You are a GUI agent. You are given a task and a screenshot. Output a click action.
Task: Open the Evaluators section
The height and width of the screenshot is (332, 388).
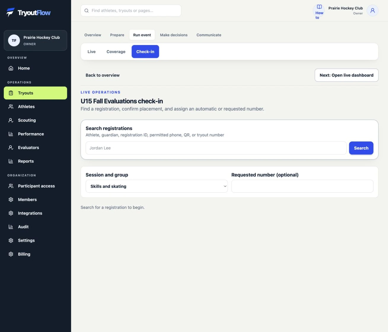(36, 148)
